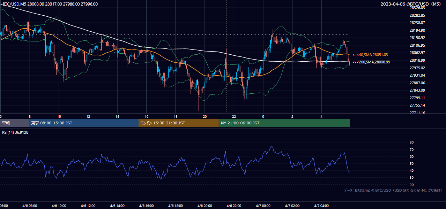This screenshot has height=209, width=446.
Task: Click the 2023-04-06 BTC/USD (M5) chart title
Action: 411,4
